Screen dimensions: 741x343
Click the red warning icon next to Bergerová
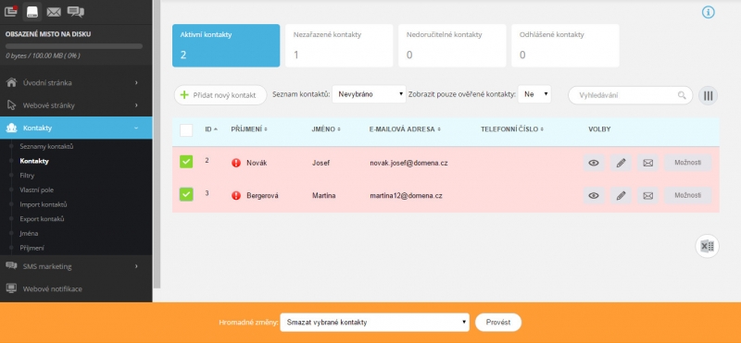[236, 195]
